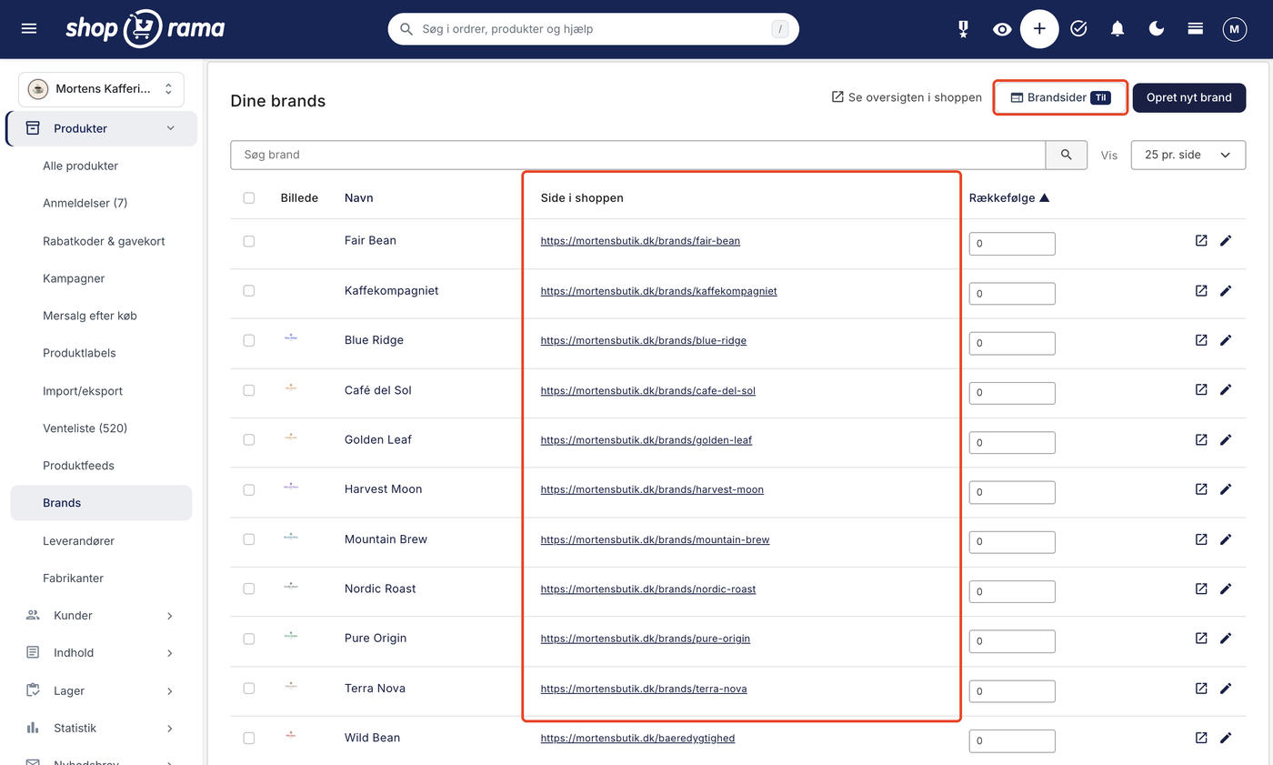The height and width of the screenshot is (765, 1273).
Task: Open the hamburger menu icon
Action: [29, 29]
